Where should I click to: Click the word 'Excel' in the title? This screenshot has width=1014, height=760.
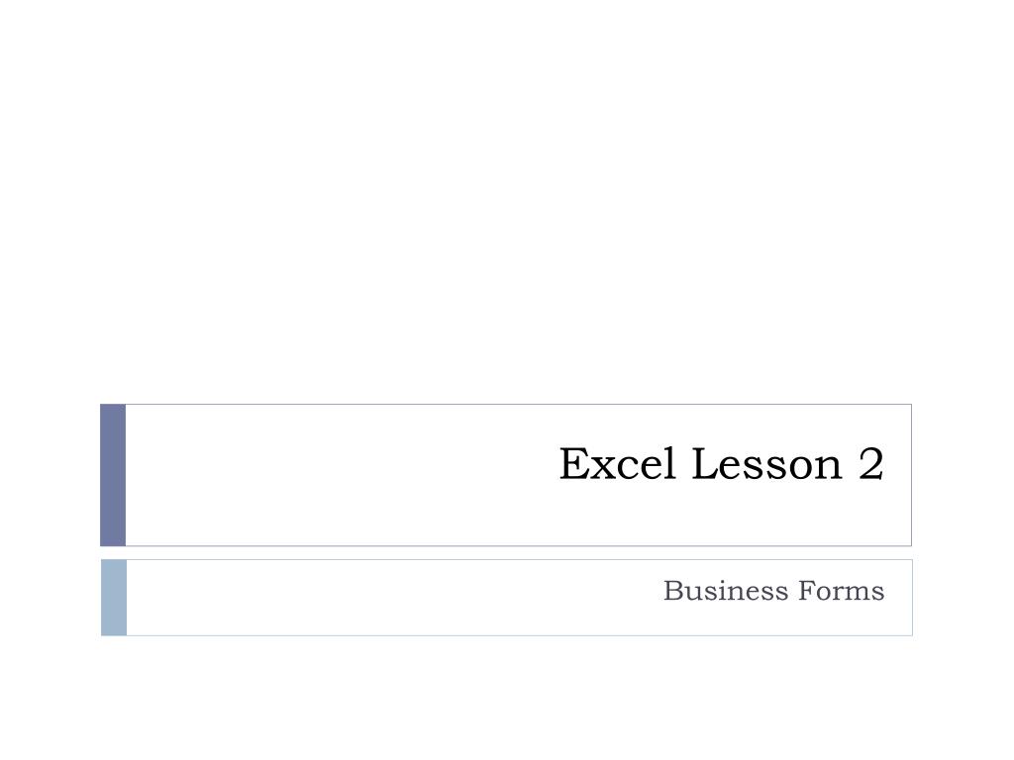618,463
